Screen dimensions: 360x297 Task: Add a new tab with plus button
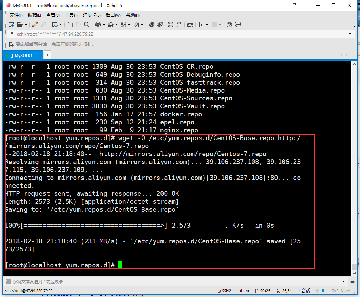click(48, 55)
